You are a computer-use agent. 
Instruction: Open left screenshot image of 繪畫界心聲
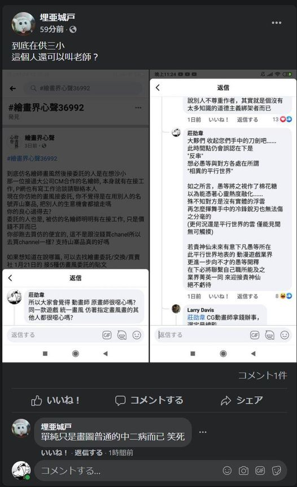point(75,216)
